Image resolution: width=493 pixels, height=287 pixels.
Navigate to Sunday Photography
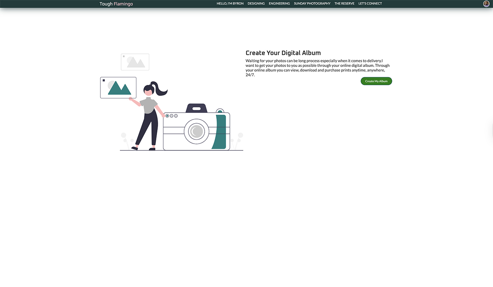(312, 4)
